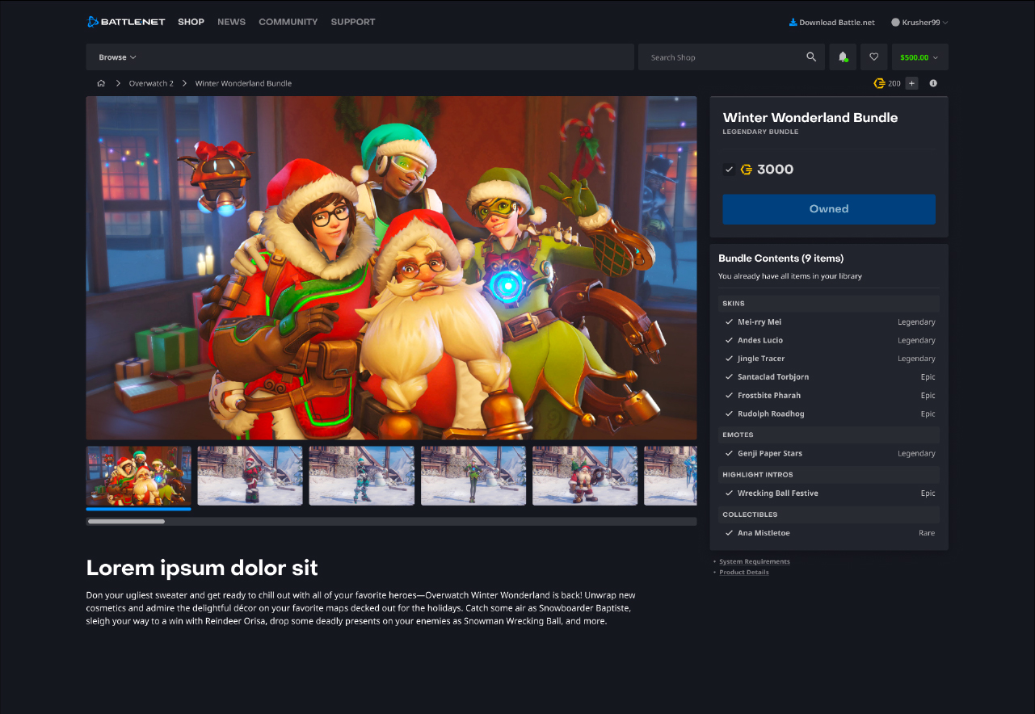Viewport: 1035px width, 714px height.
Task: Click checkmark beside Santaclad Torbjorn
Action: pyautogui.click(x=730, y=377)
